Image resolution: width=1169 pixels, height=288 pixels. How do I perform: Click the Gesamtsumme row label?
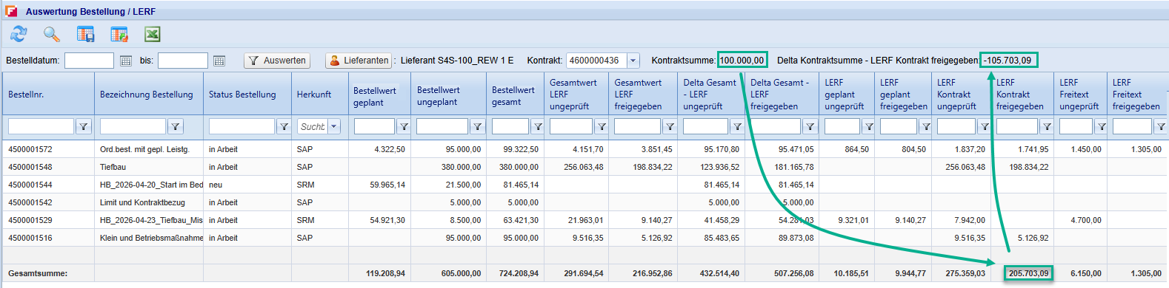38,273
